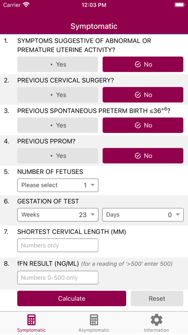Viewport: 188px width, 335px height.
Task: Click the Reset button
Action: coord(157,298)
